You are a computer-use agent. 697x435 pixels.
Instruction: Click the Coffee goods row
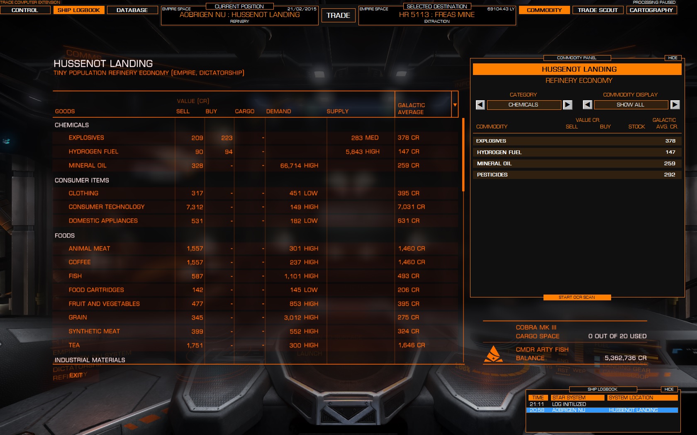(x=255, y=262)
